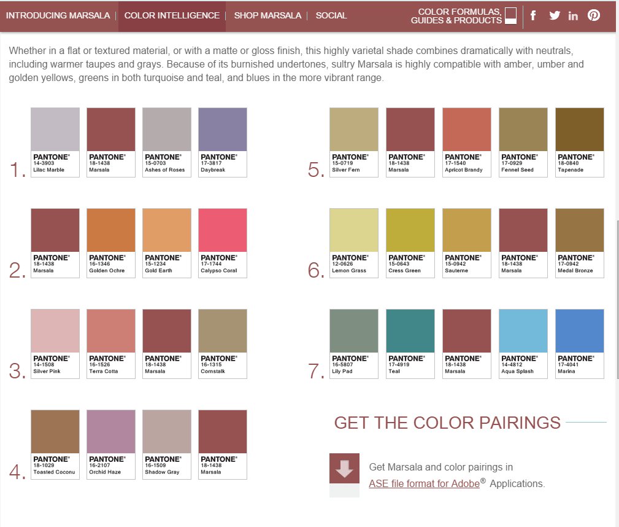Pick the Lemon Grass swatch
This screenshot has width=619, height=527.
(x=354, y=243)
